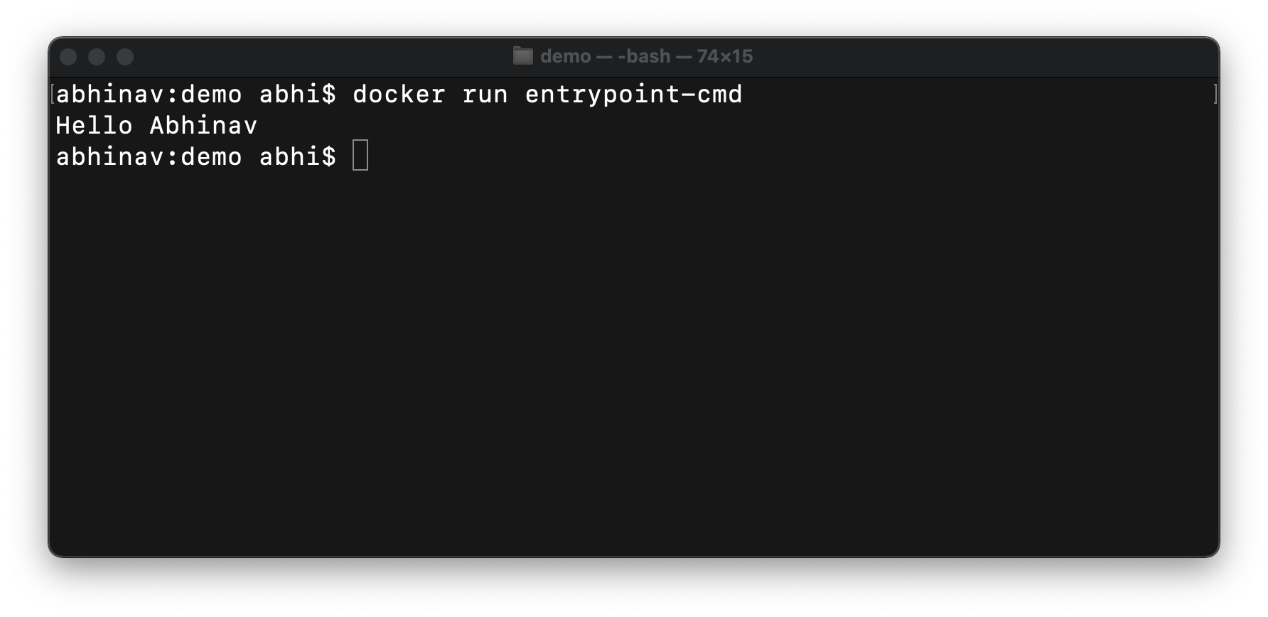Click the green zoom button circle

point(127,55)
